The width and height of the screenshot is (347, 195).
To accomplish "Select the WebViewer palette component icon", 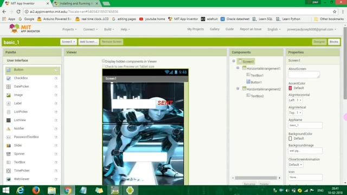I will click(9, 179).
